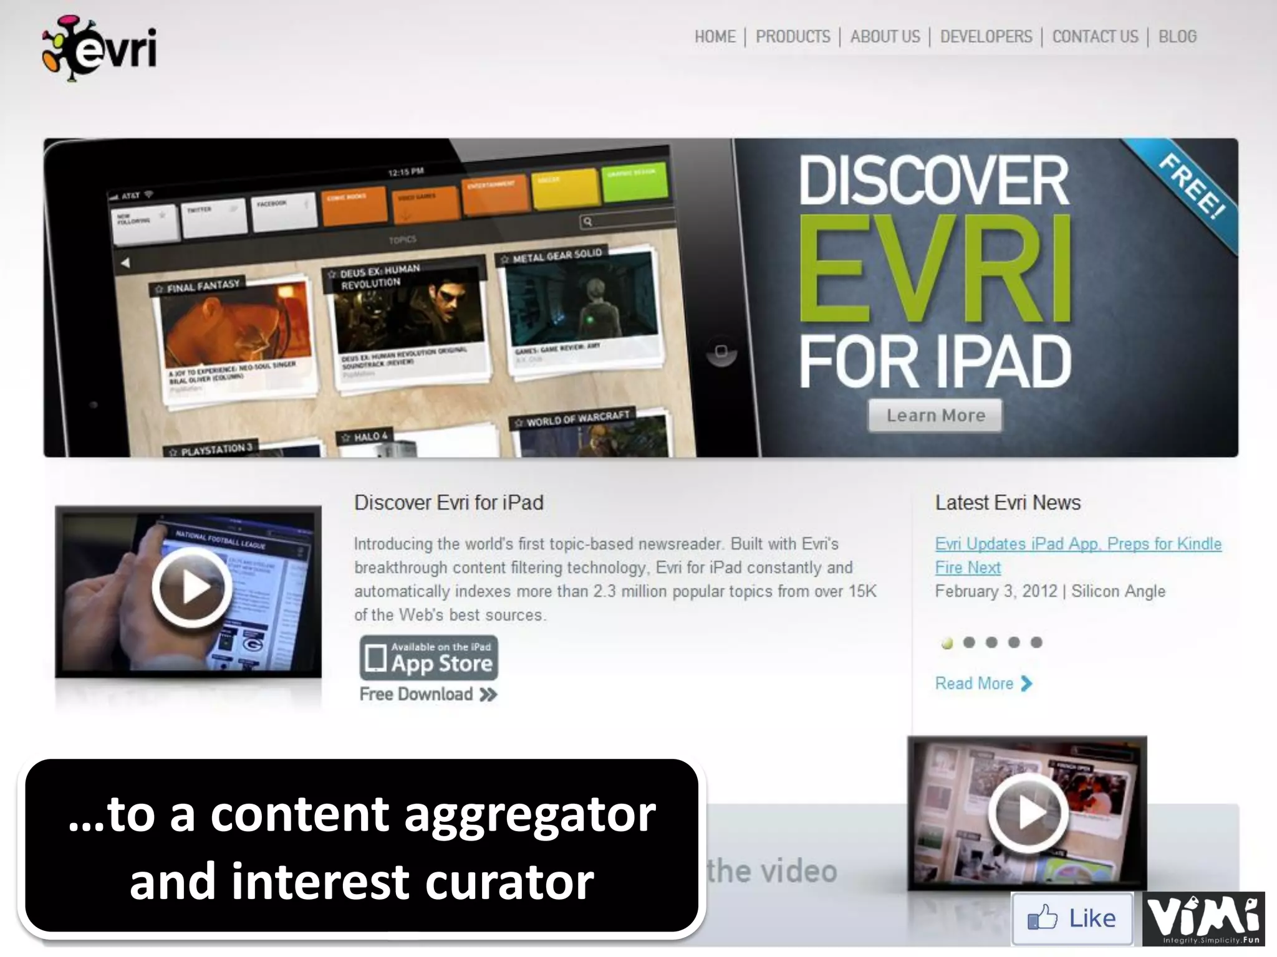Click the iPad home button
This screenshot has width=1277, height=957.
[x=721, y=351]
